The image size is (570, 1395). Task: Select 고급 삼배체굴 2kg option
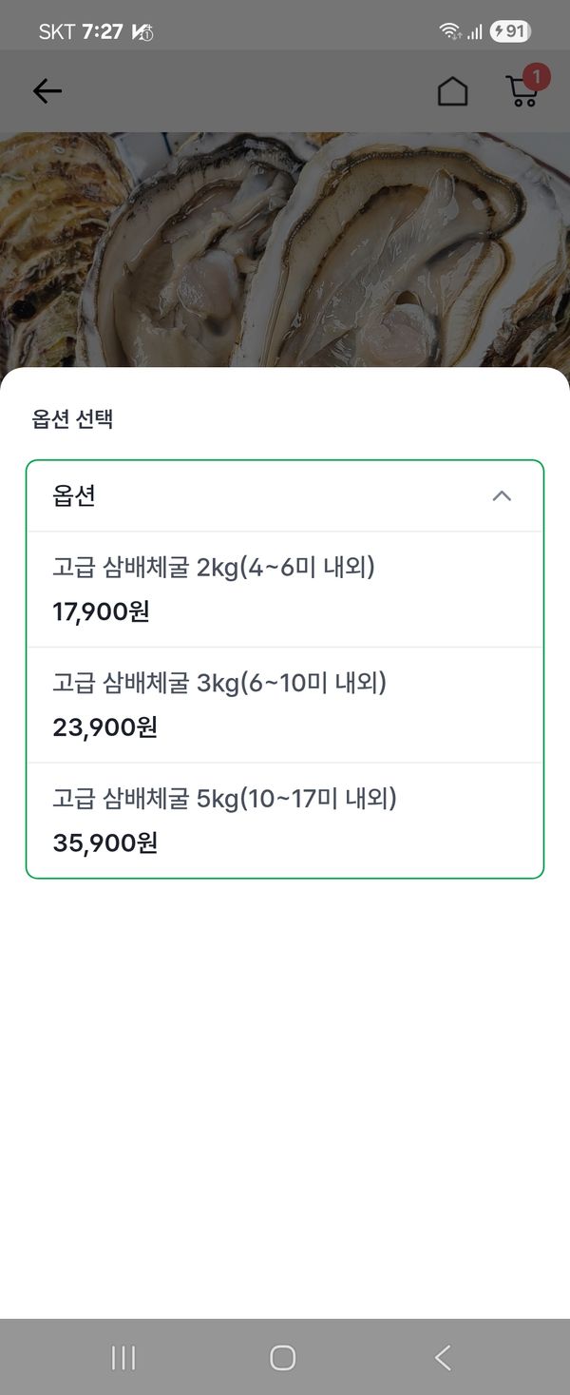(284, 590)
